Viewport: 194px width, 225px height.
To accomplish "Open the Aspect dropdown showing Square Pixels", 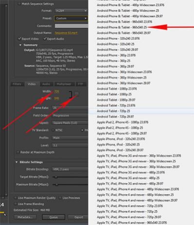I will (70, 123).
